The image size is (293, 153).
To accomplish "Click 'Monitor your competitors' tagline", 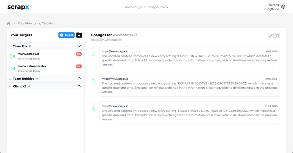I will tap(146, 7).
